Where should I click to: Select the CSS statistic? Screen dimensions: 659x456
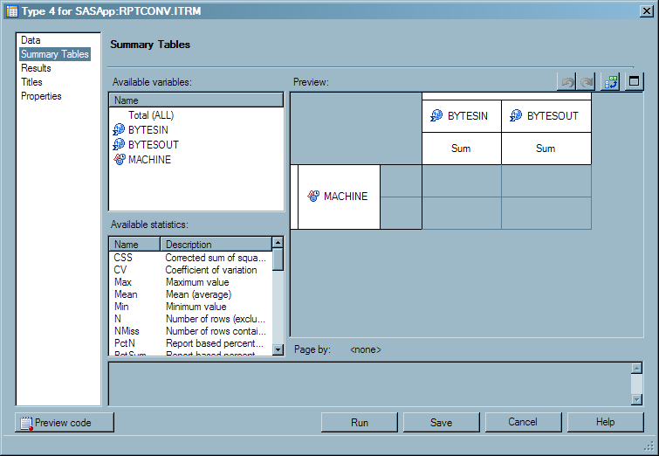(123, 258)
